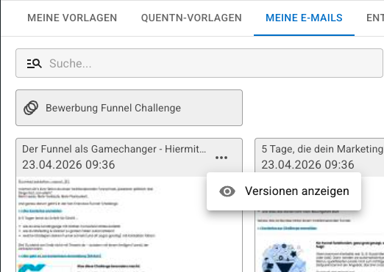Click the filter search icon in search bar
Screen dimensions: 384x272
[x=34, y=63]
